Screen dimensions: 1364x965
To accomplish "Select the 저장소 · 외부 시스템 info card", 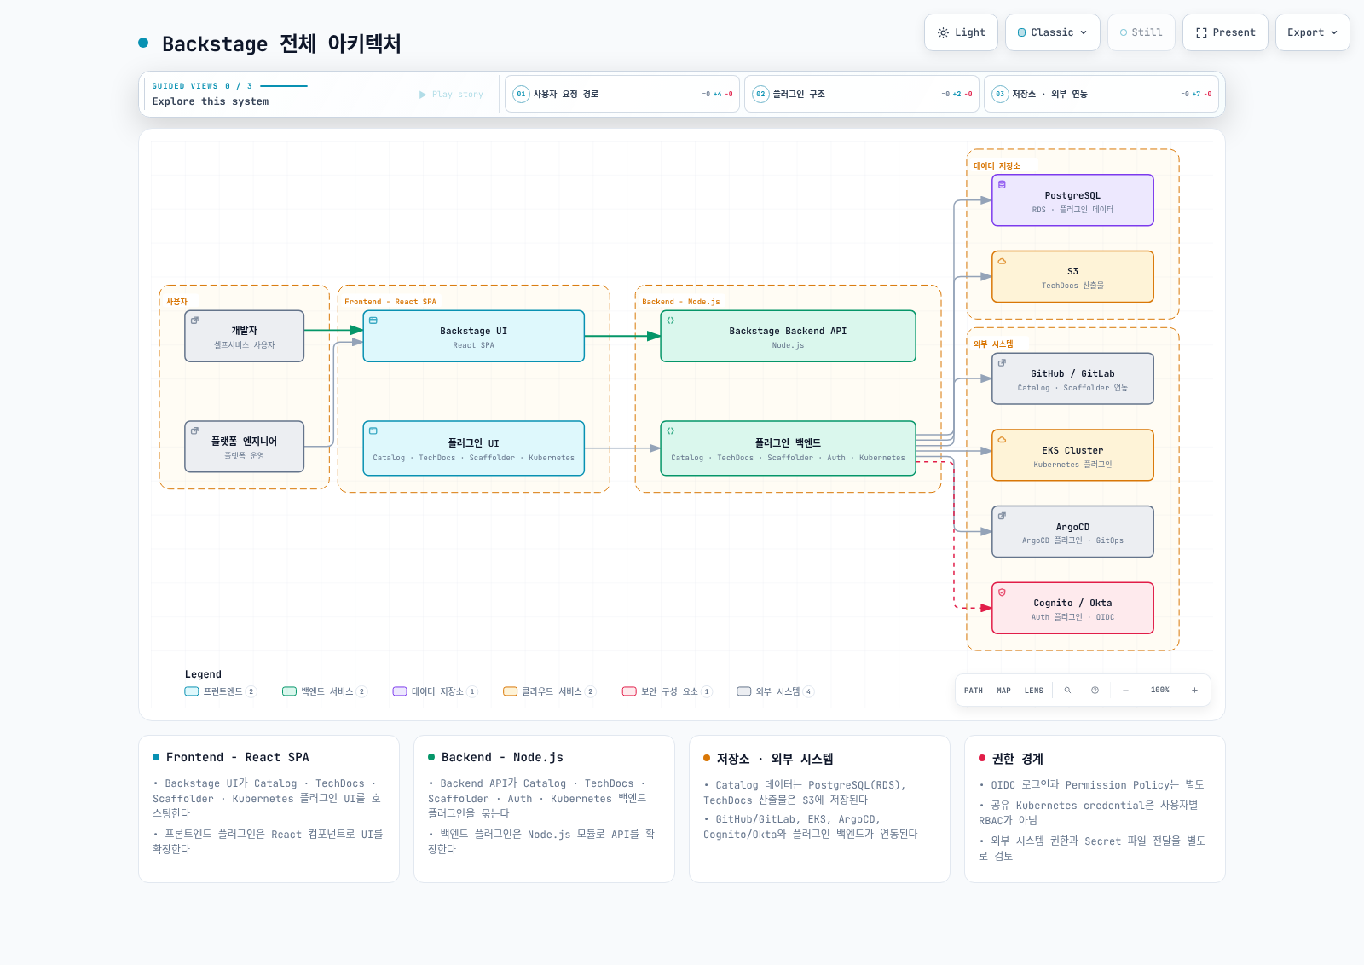I will (x=819, y=809).
